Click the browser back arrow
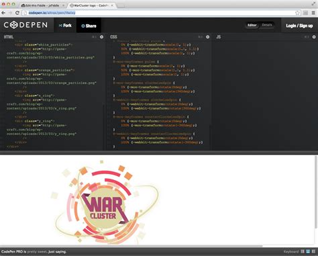Image resolution: width=318 pixels, height=256 pixels. tap(3, 13)
